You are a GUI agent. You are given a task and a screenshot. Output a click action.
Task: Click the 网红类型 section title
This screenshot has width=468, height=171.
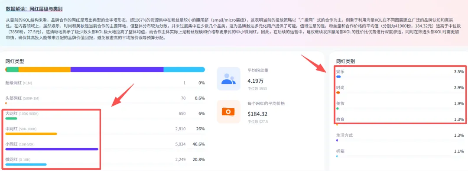click(x=15, y=61)
